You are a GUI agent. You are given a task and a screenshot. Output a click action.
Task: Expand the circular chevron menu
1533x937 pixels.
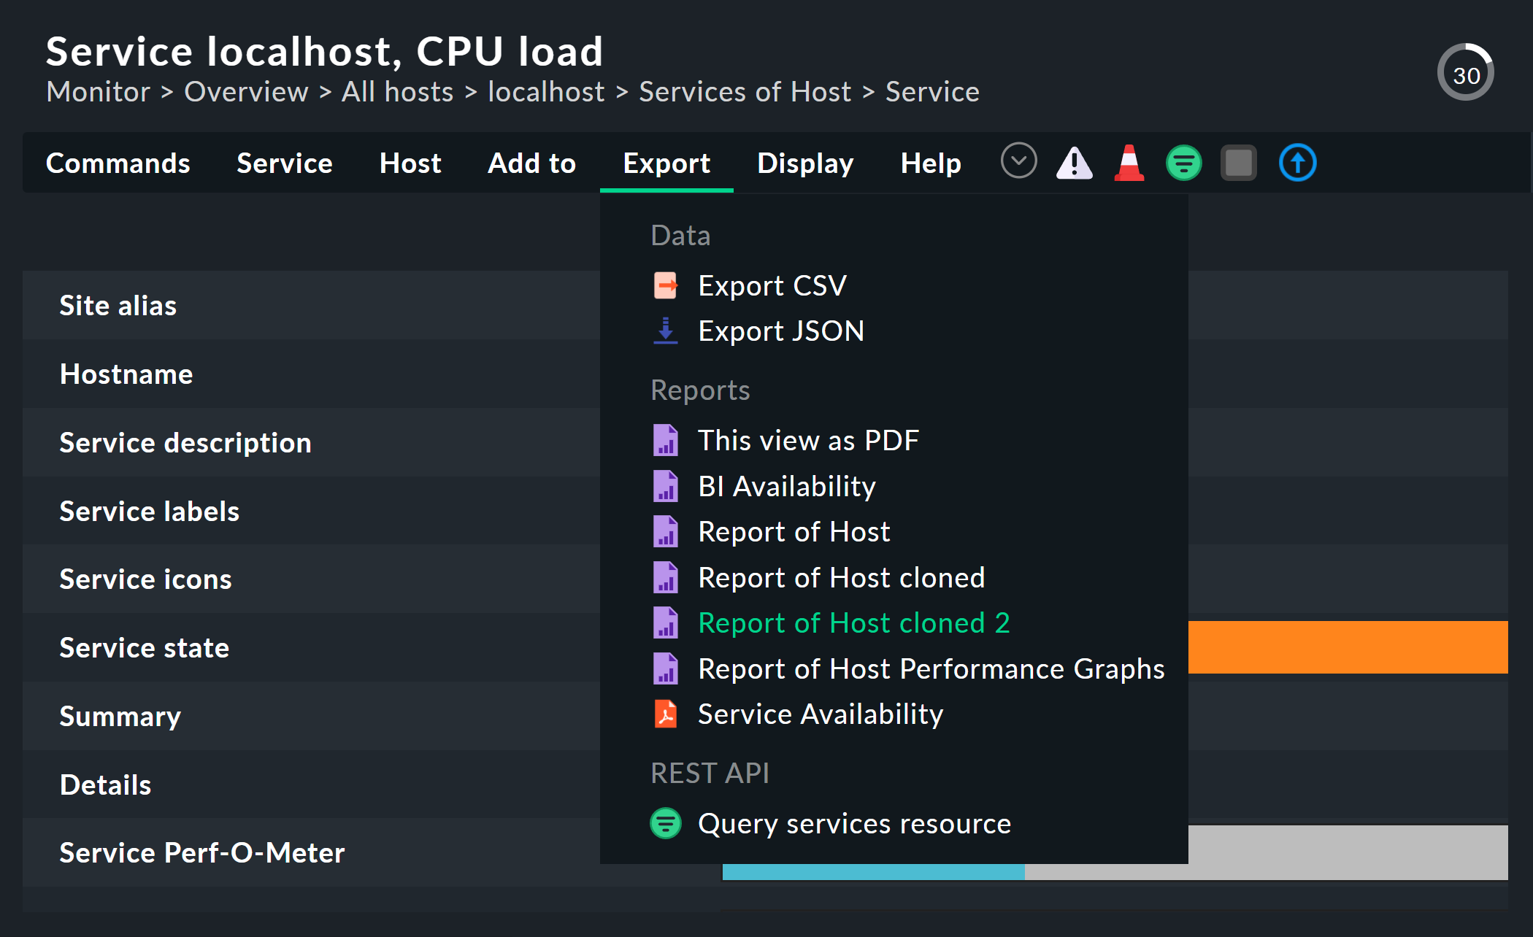click(1019, 161)
